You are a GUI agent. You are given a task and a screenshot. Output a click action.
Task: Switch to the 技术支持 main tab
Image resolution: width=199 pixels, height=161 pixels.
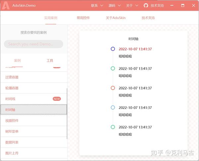pos(148,18)
